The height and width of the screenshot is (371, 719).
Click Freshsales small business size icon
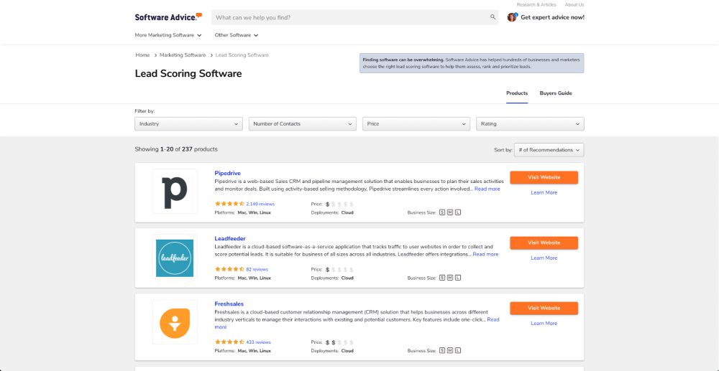click(x=442, y=350)
